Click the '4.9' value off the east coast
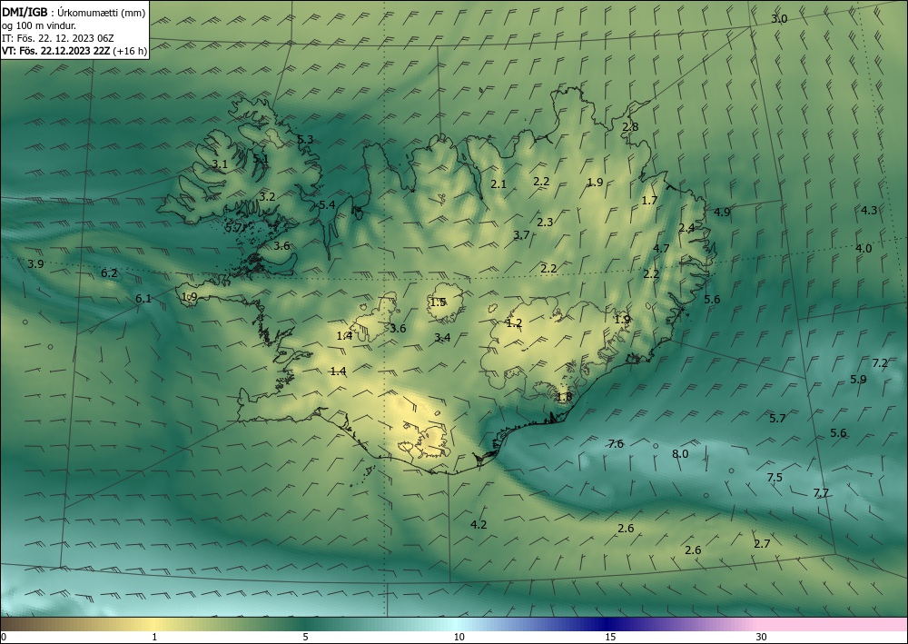Screen dimensions: 908x644 click(x=722, y=212)
